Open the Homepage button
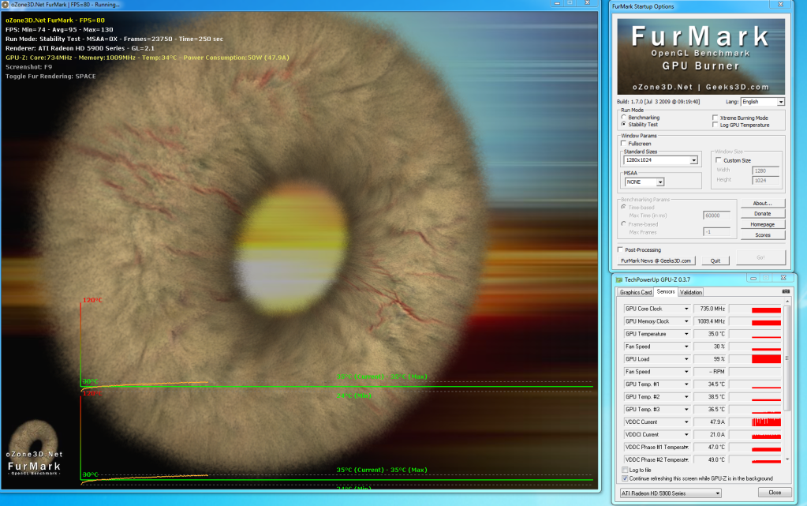807x506 pixels. [763, 225]
